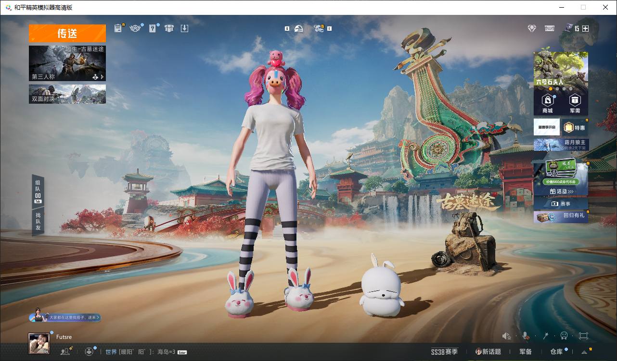Click the download arrow icon in top bar
The width and height of the screenshot is (617, 361).
click(x=184, y=28)
